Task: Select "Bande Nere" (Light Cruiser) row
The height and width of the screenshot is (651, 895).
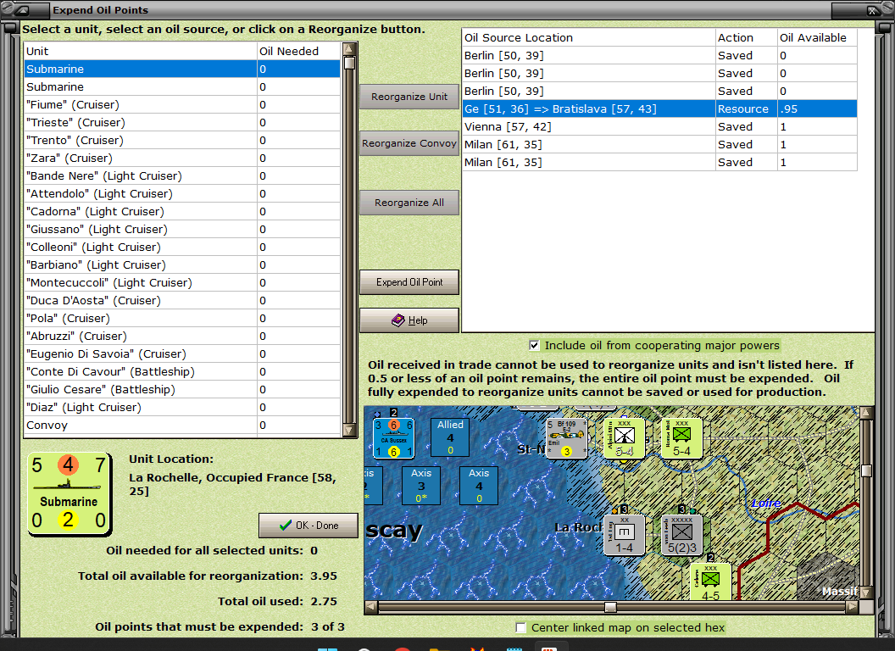Action: coord(182,175)
